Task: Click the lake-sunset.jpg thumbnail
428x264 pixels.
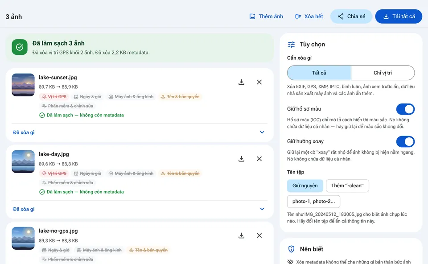Action: pyautogui.click(x=23, y=85)
